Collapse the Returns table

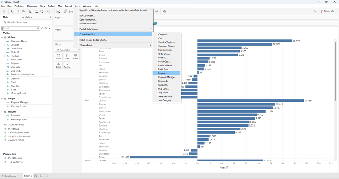2,112
